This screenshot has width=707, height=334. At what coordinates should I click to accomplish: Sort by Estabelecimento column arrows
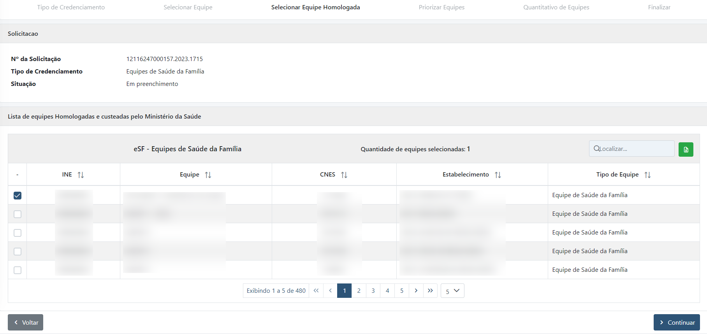[498, 175]
